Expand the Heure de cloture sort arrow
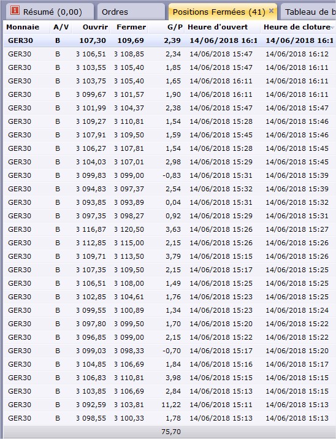336x439 pixels. pos(333,28)
